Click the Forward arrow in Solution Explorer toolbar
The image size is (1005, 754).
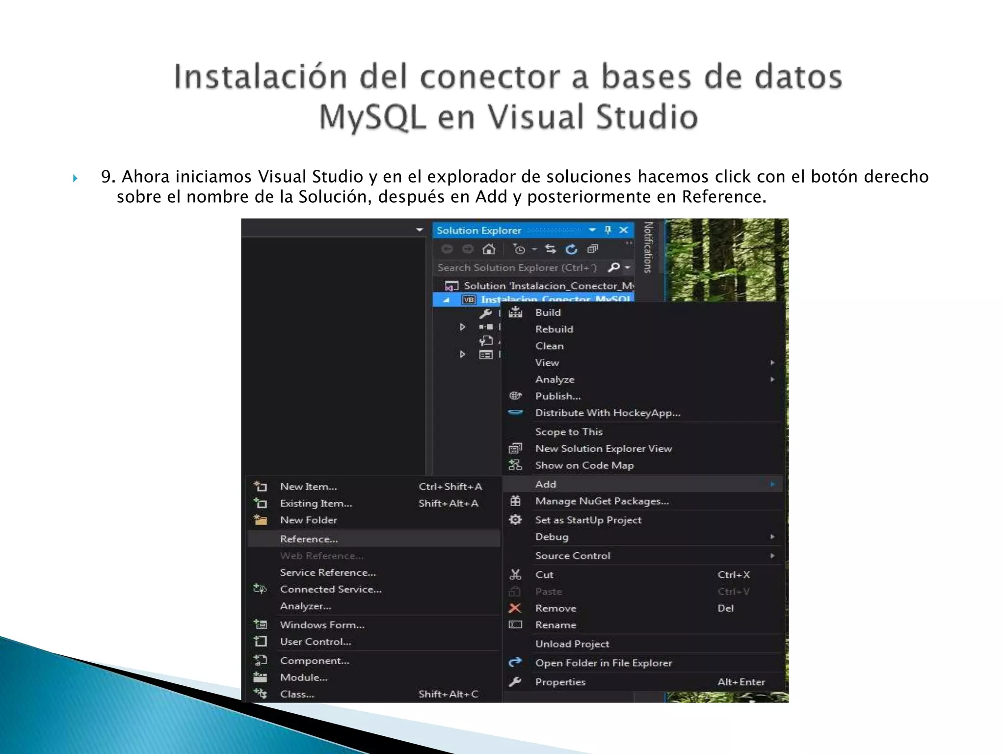tap(468, 249)
